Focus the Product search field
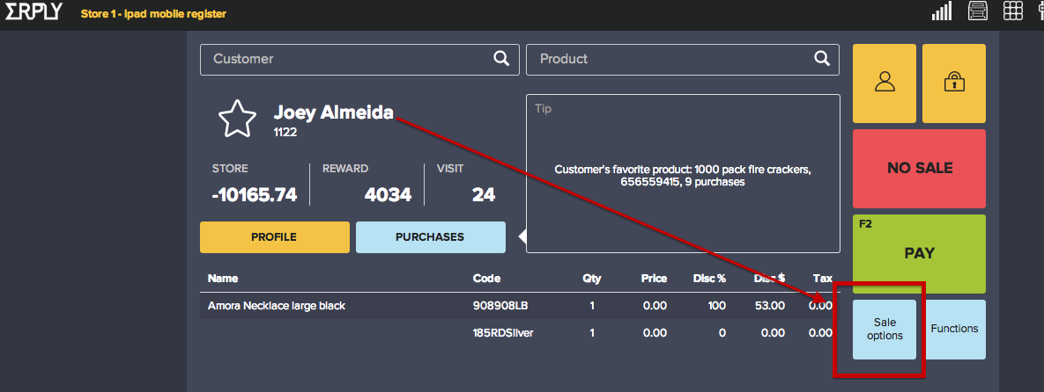 click(x=670, y=59)
